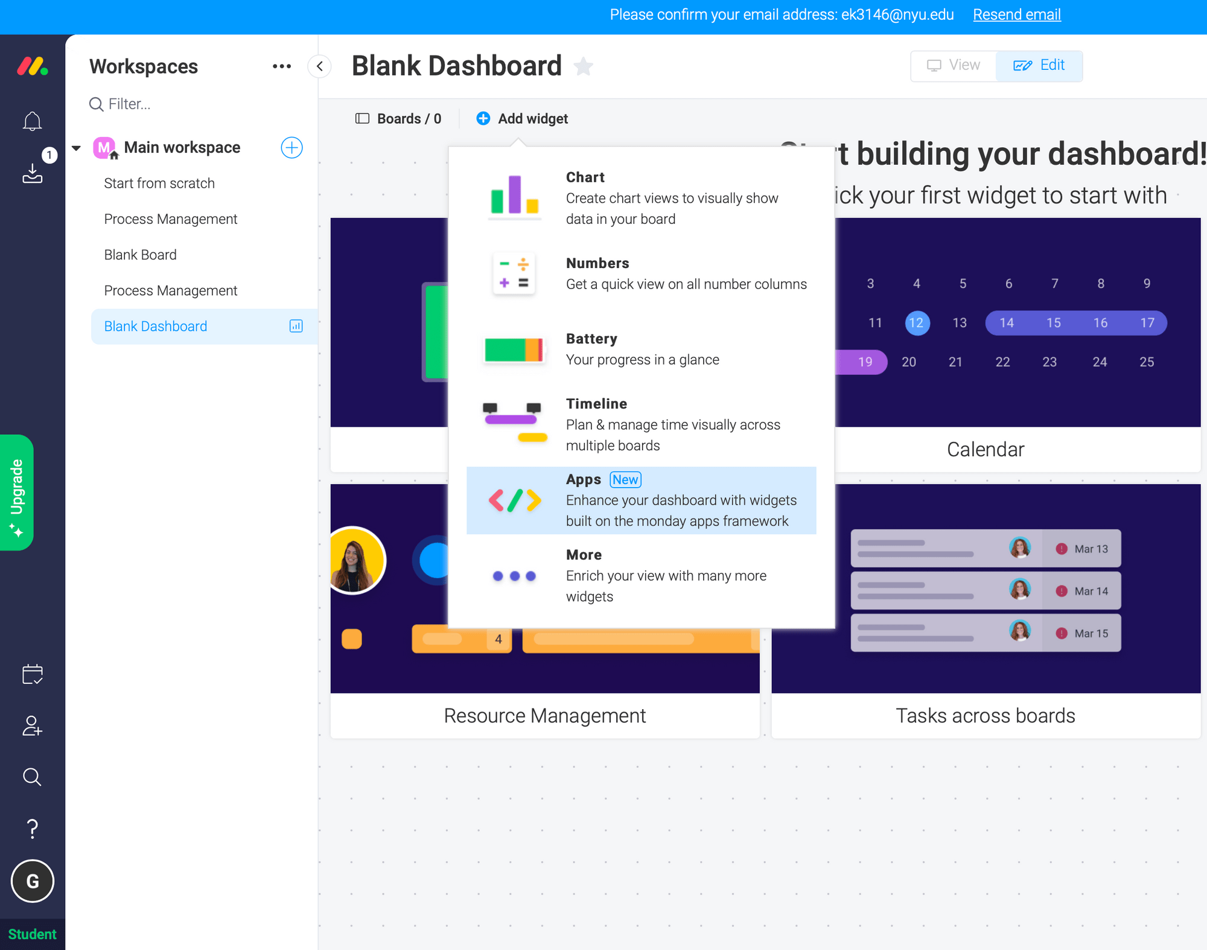The width and height of the screenshot is (1207, 950).
Task: Open the inbox updates feed icon showing badge 1
Action: 33,174
